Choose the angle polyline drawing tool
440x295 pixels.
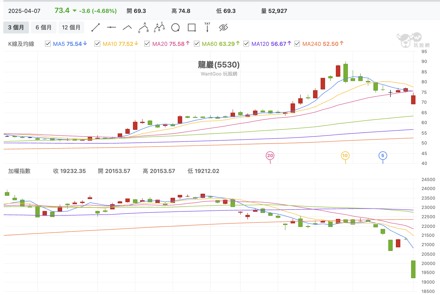coord(127,28)
